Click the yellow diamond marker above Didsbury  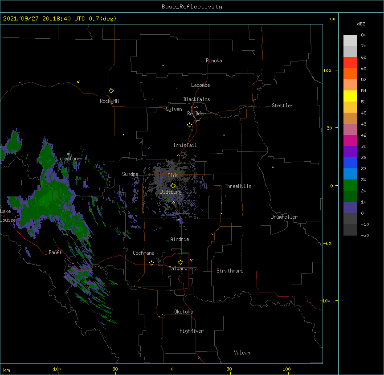click(x=173, y=186)
